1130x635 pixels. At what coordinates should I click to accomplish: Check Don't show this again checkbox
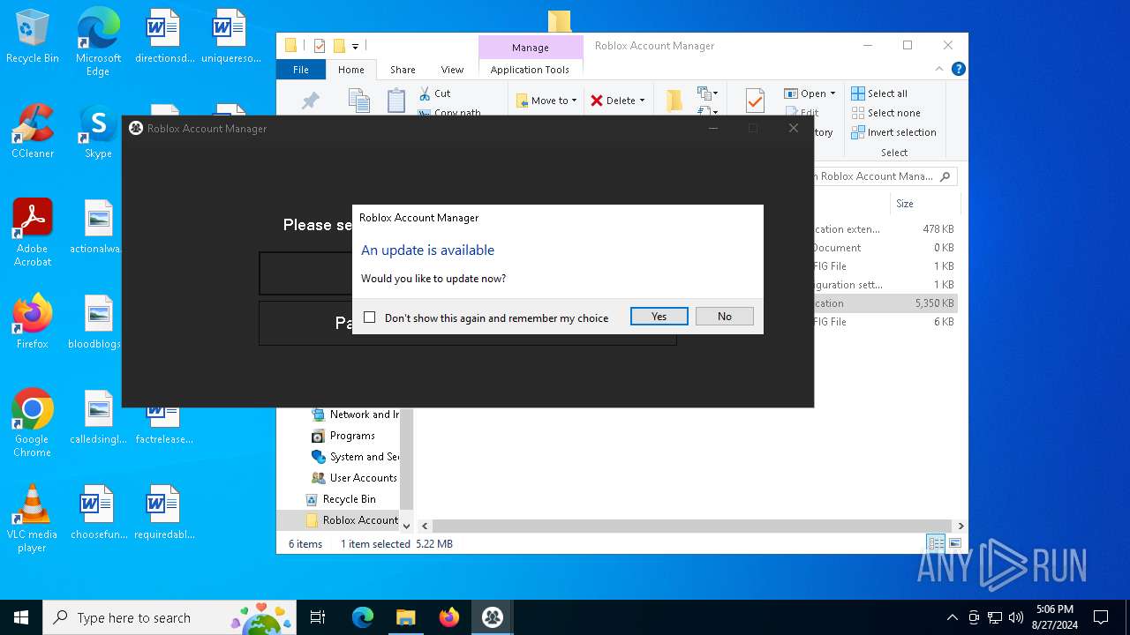point(370,317)
